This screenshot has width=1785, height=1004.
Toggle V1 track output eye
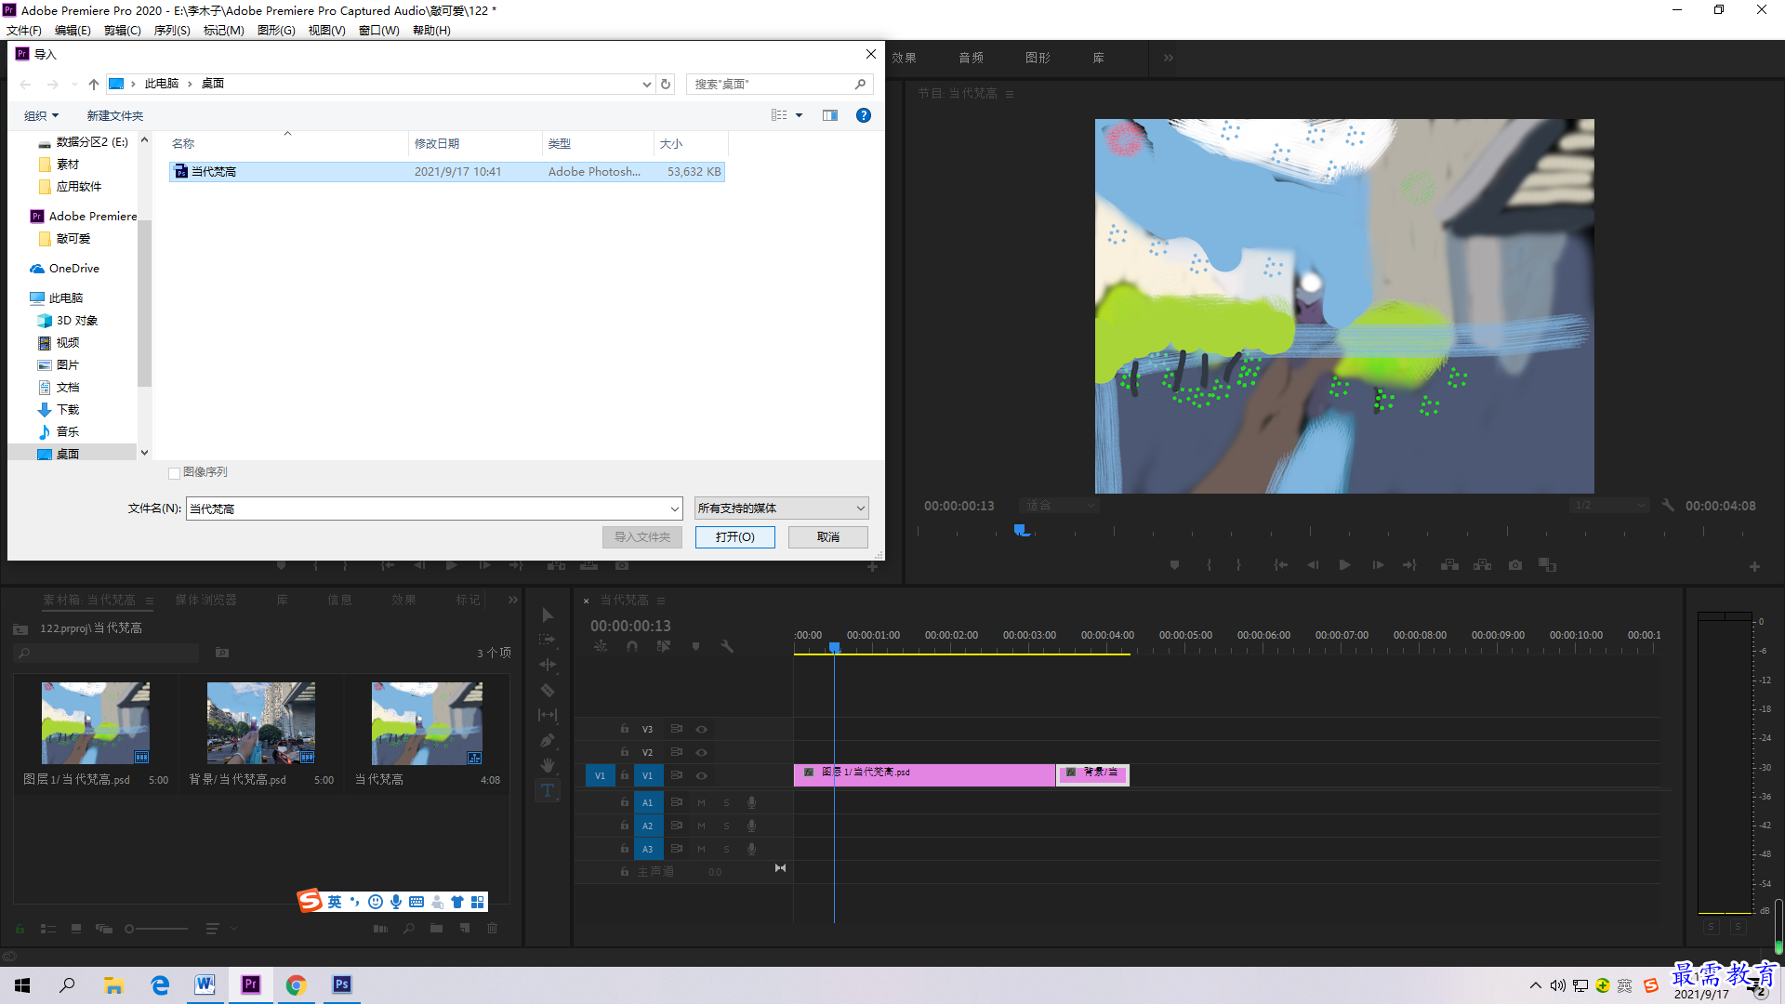(x=702, y=775)
